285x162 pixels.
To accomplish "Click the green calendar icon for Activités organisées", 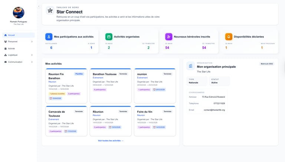I will (109, 36).
